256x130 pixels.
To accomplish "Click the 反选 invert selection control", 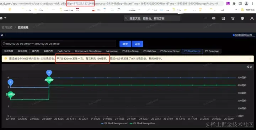I will tap(249, 67).
